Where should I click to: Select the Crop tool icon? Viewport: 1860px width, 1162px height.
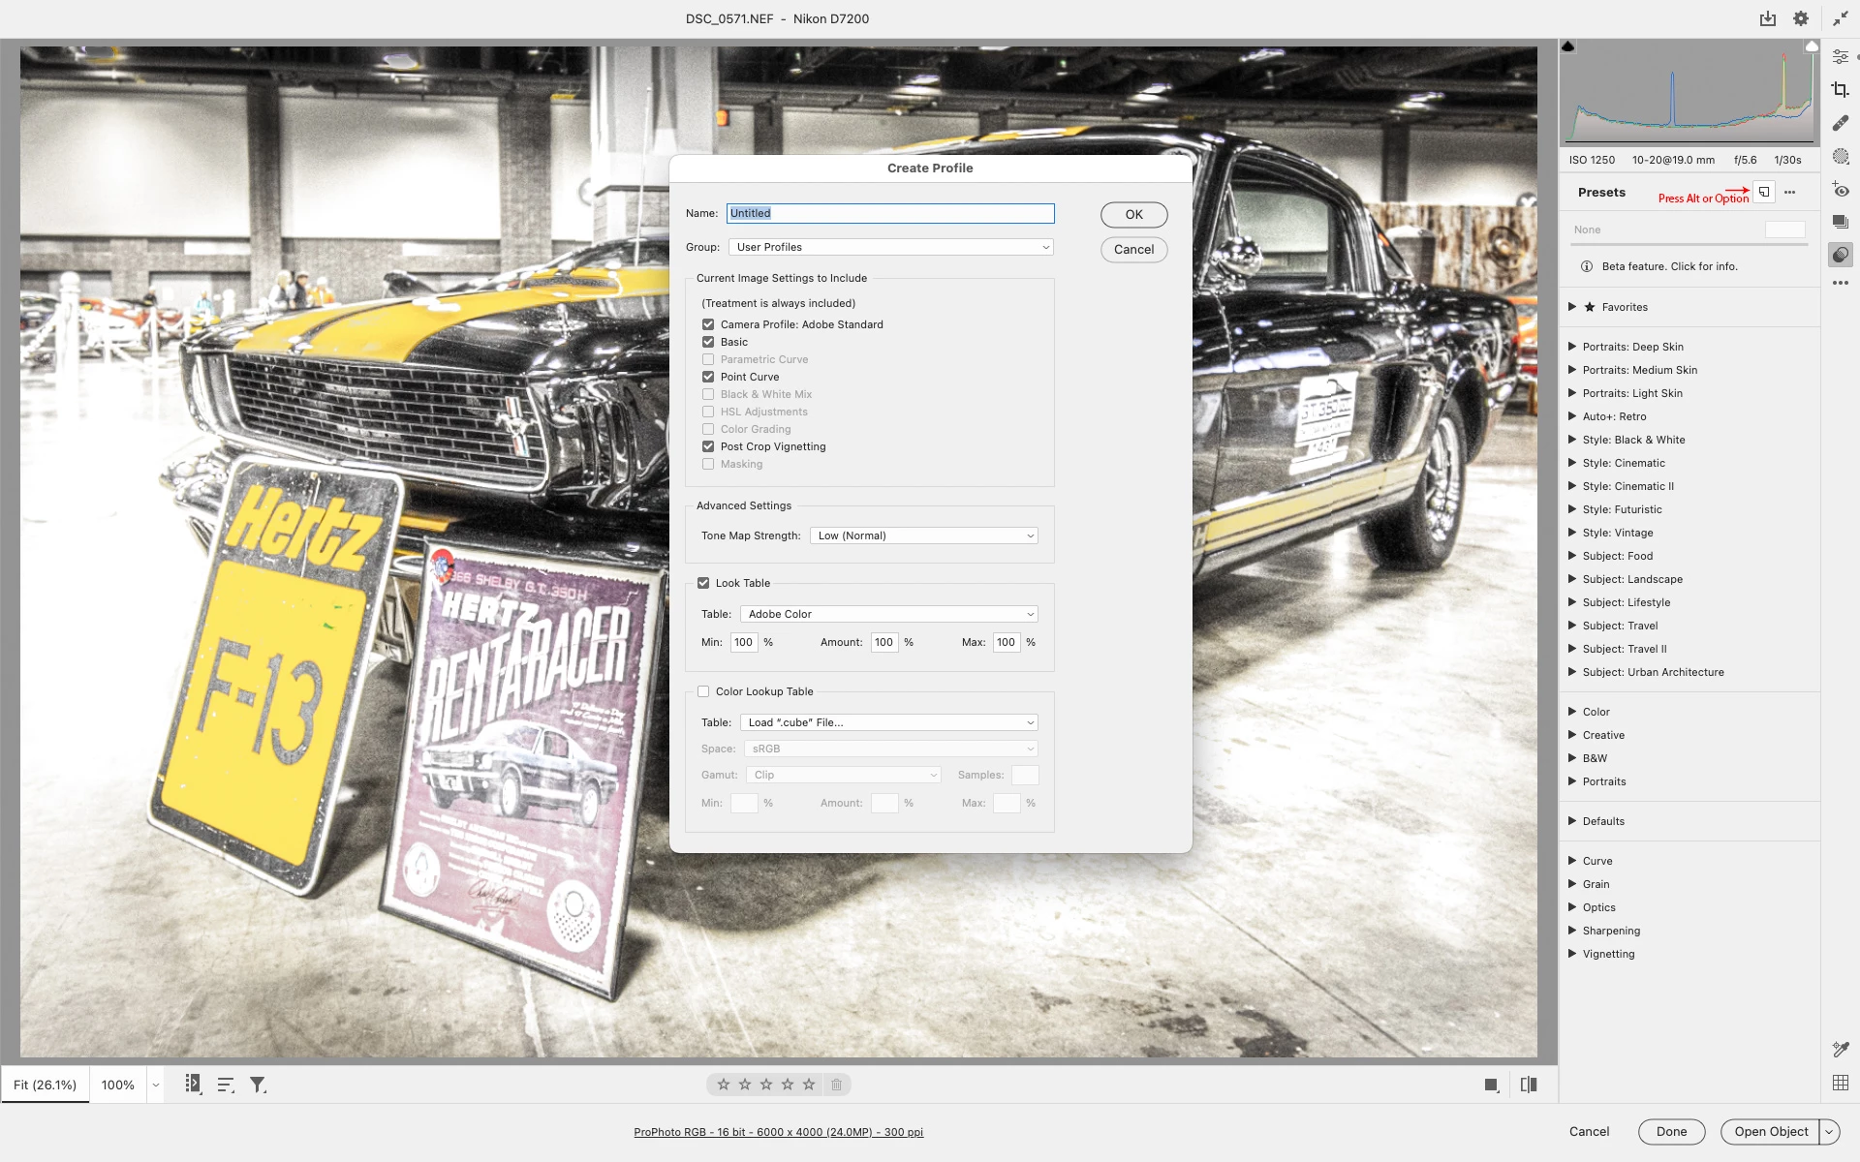(x=1841, y=90)
